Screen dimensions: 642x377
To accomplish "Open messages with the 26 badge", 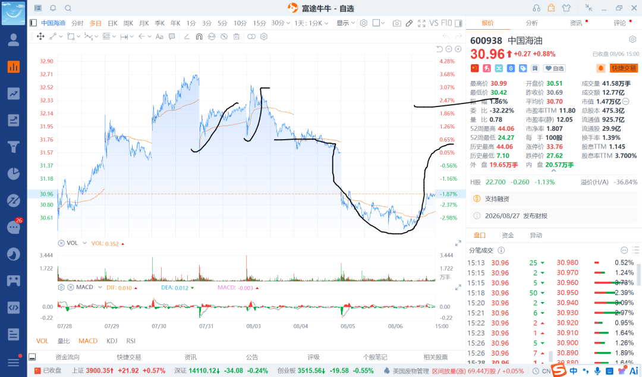I will pyautogui.click(x=14, y=227).
